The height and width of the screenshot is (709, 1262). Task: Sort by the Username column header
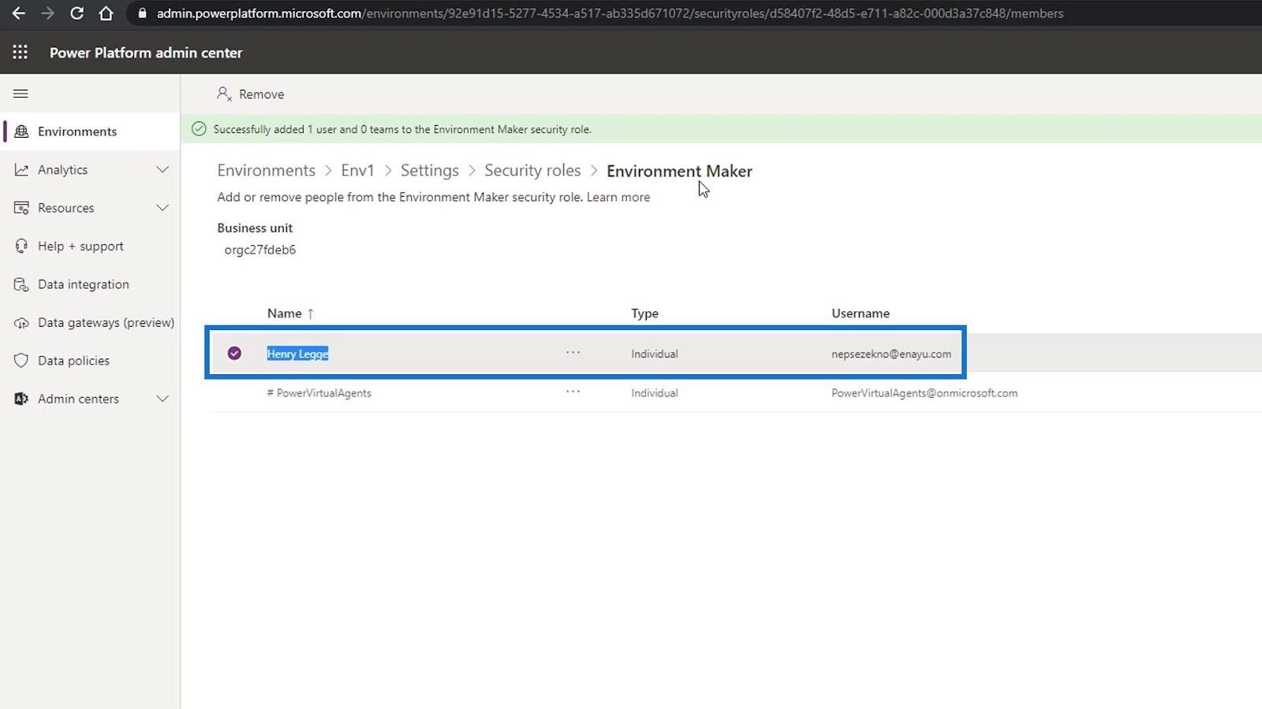point(861,314)
